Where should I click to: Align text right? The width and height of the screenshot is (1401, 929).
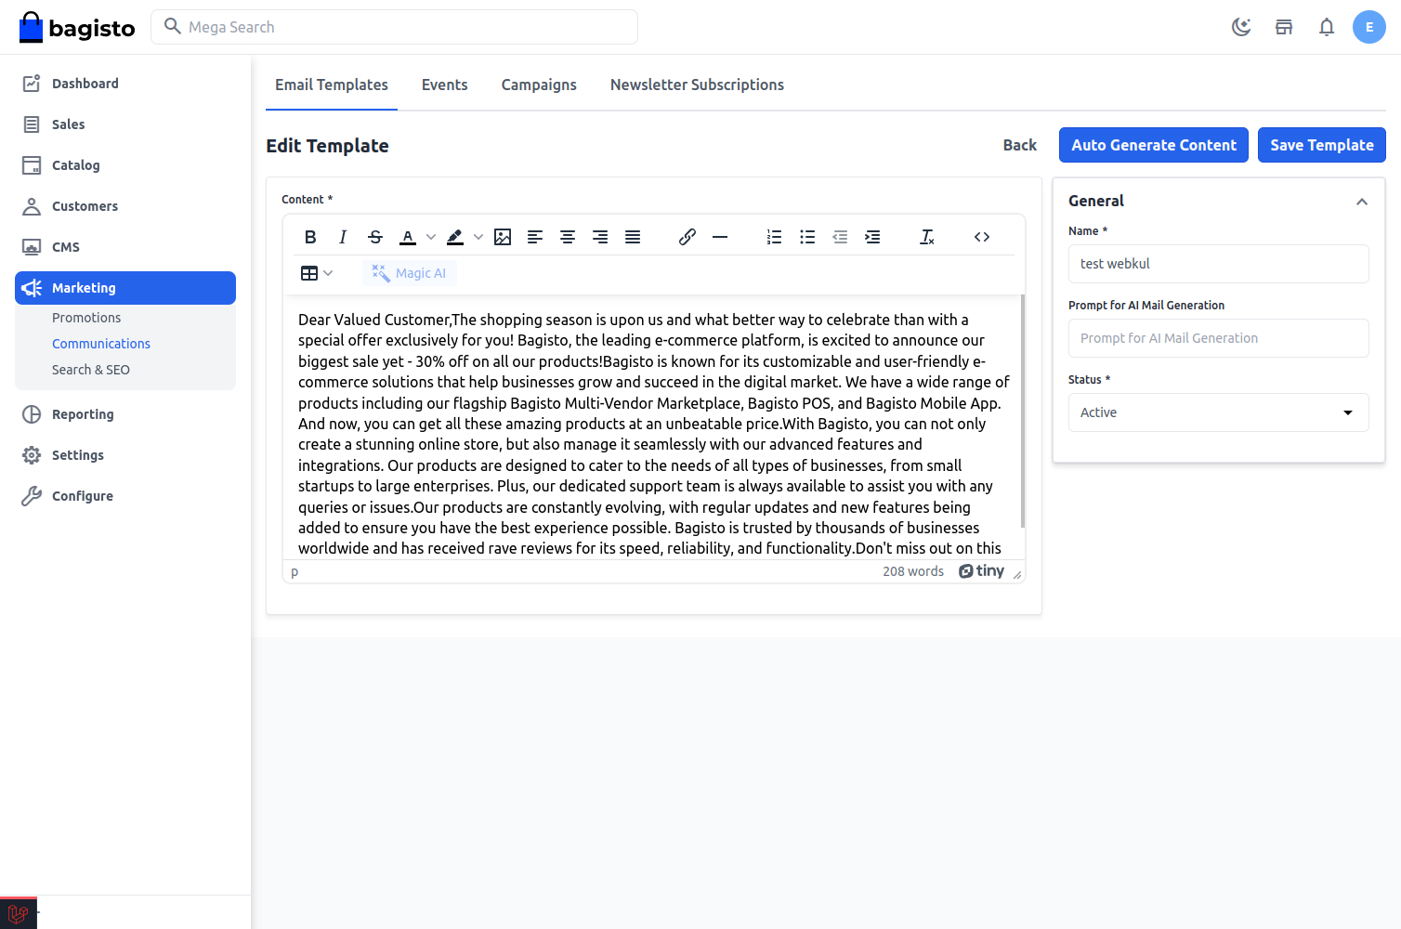(600, 237)
